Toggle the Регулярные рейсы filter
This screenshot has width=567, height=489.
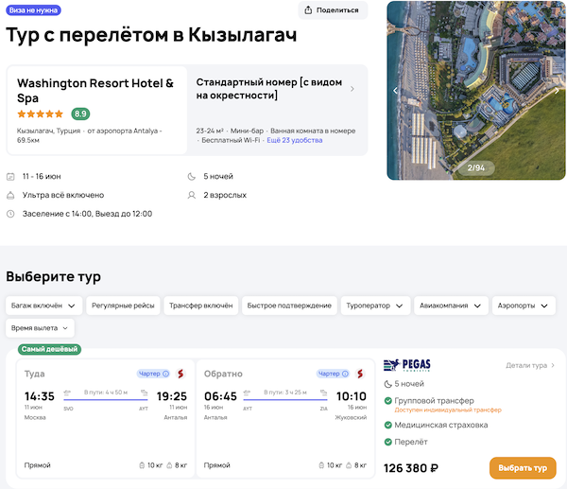[x=123, y=306]
